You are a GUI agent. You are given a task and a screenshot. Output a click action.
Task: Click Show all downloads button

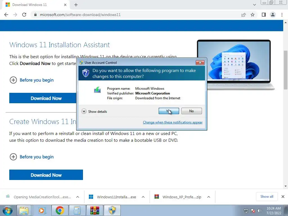[267, 197]
